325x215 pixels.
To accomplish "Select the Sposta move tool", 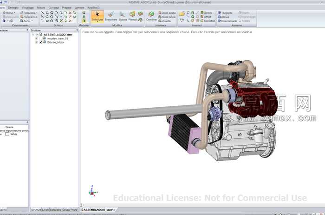I will (x=123, y=16).
